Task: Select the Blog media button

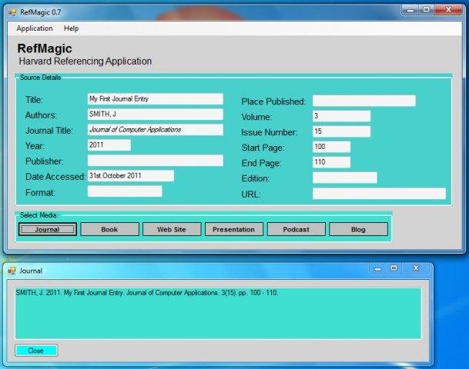Action: (358, 229)
